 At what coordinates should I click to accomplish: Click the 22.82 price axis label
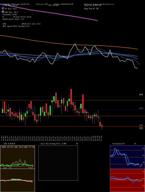tap(141, 109)
